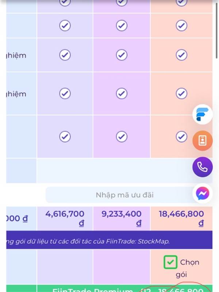The height and width of the screenshot is (292, 219).
Task: Click the peach-column checkmark in the first 'ghiệm' row
Action: 181,55
